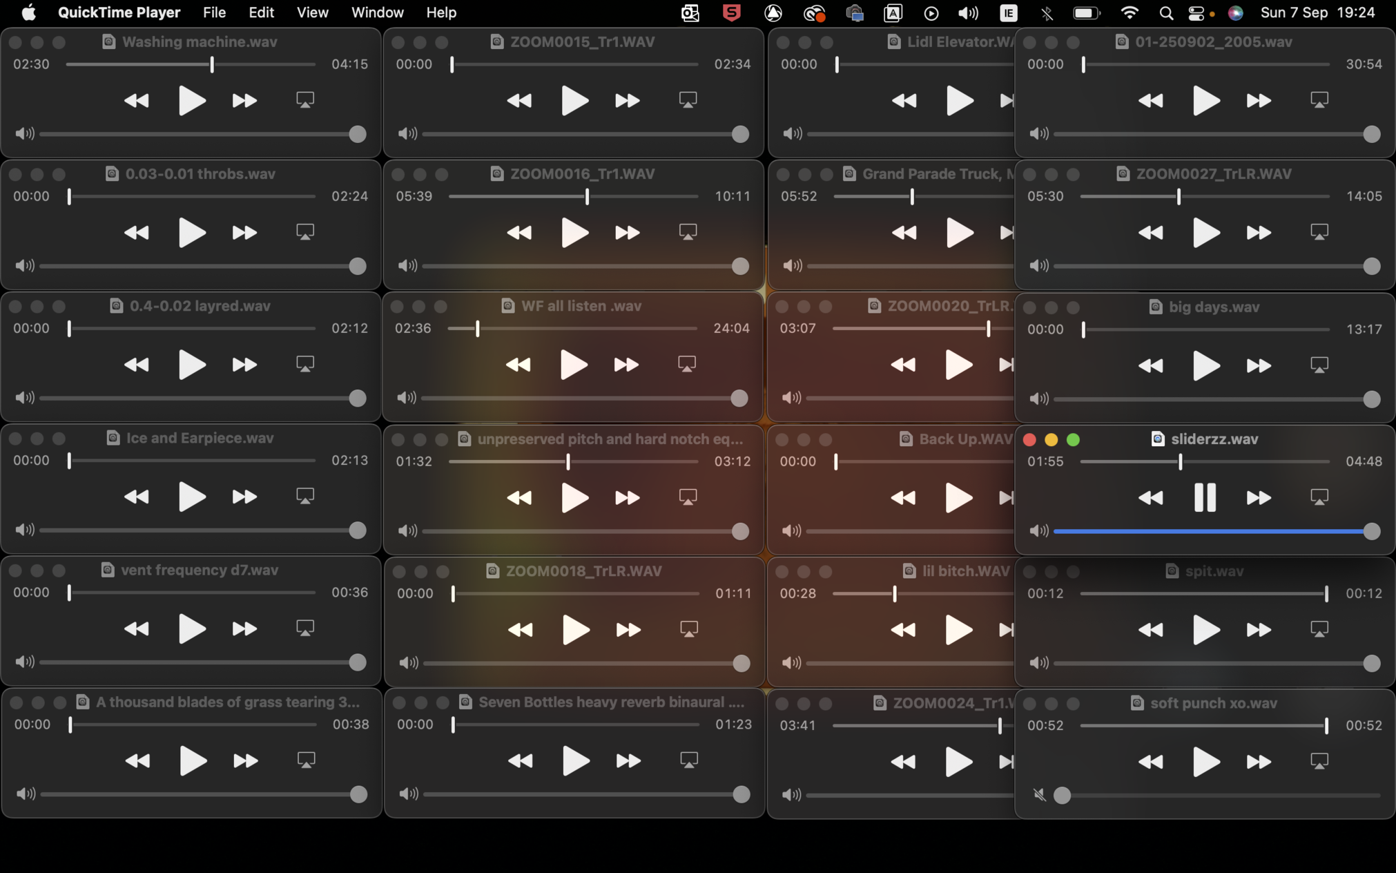Open the File menu
The width and height of the screenshot is (1396, 873).
tap(214, 12)
